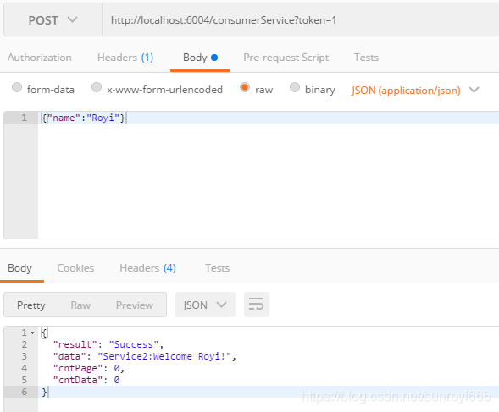Image resolution: width=499 pixels, height=412 pixels.
Task: Click the "name" key in request body
Action: (x=64, y=118)
